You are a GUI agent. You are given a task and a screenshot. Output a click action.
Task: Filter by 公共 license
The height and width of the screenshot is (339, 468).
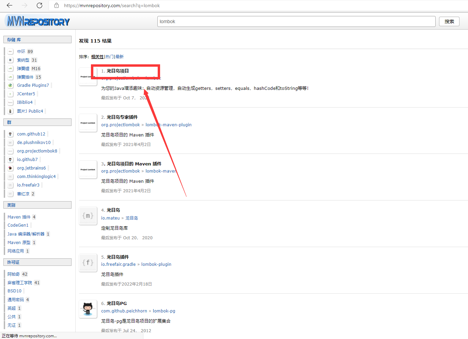[x=12, y=317]
